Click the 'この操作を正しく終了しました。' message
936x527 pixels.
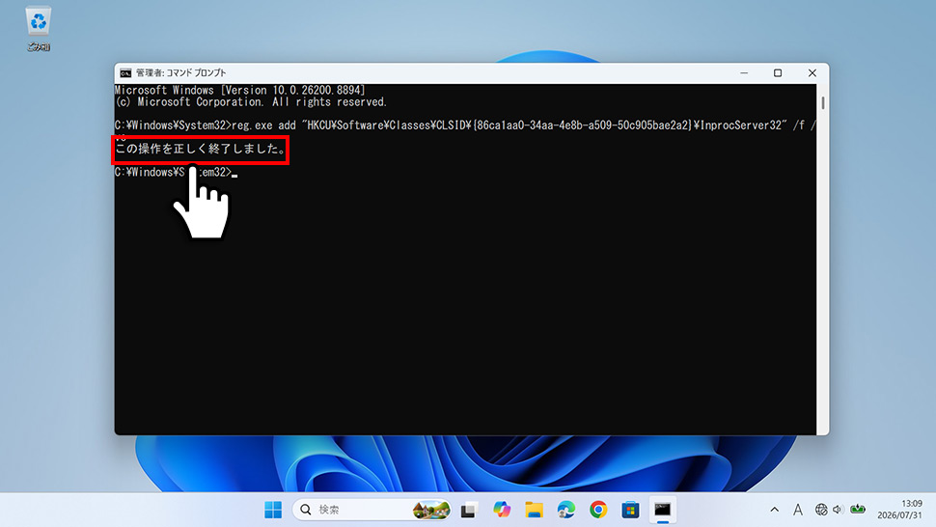tap(201, 149)
